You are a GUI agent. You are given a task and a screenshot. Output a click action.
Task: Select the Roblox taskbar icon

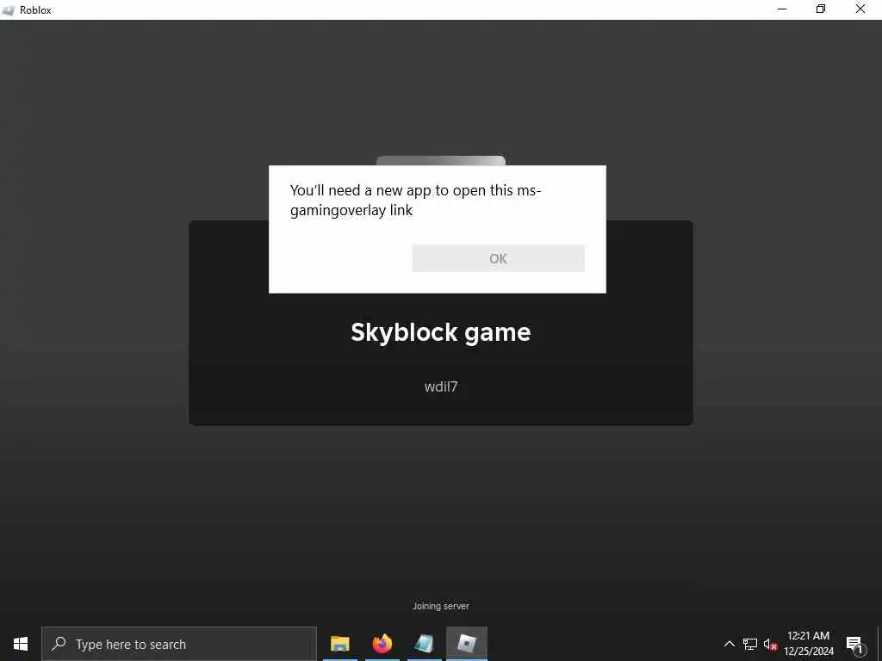tap(467, 644)
